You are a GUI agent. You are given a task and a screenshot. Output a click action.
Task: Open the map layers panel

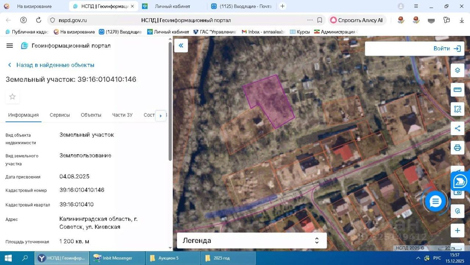point(458,70)
